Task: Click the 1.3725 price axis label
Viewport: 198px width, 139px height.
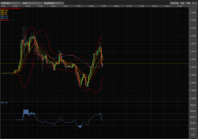Action: click(x=193, y=28)
